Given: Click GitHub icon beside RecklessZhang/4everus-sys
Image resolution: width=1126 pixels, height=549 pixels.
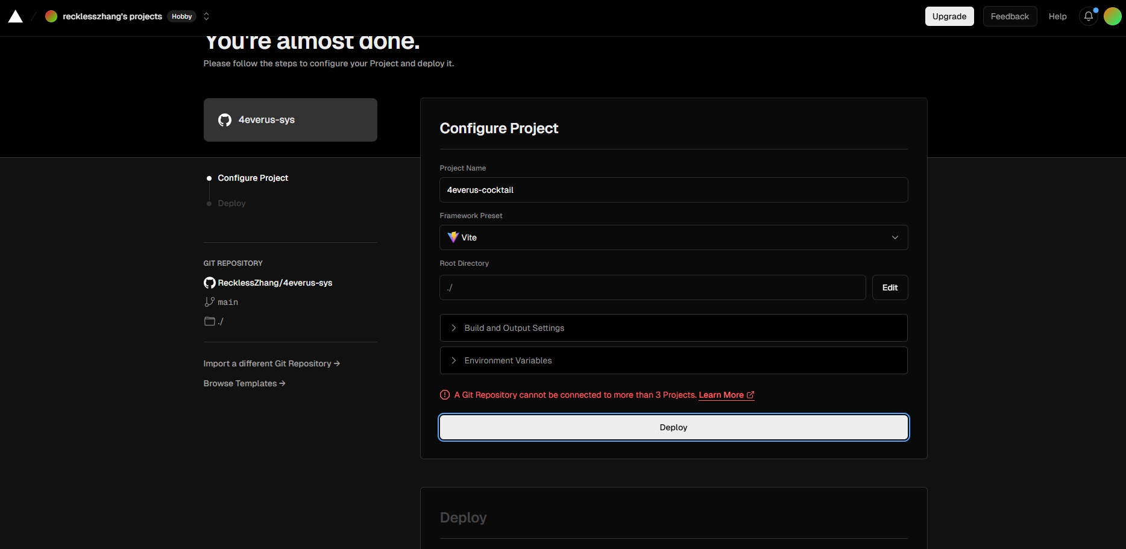Looking at the screenshot, I should [209, 283].
